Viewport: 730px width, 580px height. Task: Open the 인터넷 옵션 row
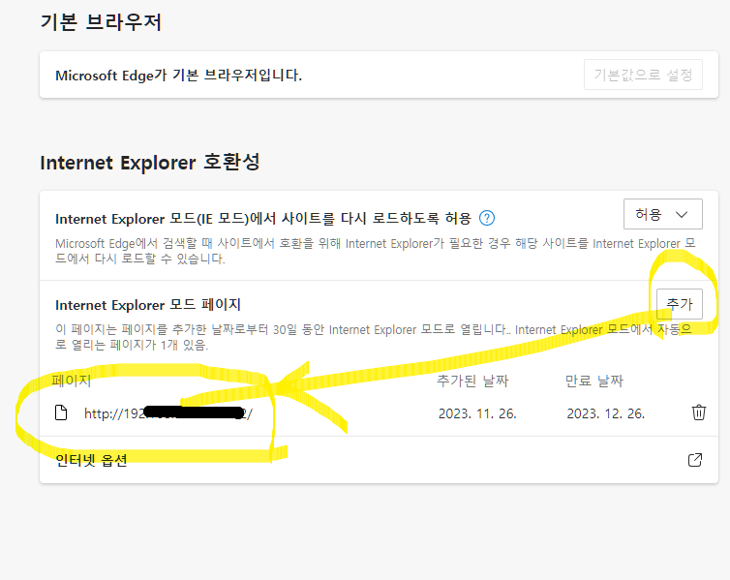[x=379, y=460]
